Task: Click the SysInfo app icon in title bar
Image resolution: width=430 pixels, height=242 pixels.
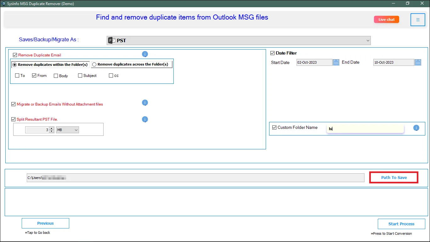Action: pos(3,3)
